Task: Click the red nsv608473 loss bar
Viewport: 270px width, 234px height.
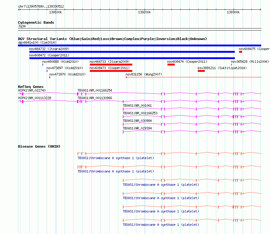Action: coord(111,71)
